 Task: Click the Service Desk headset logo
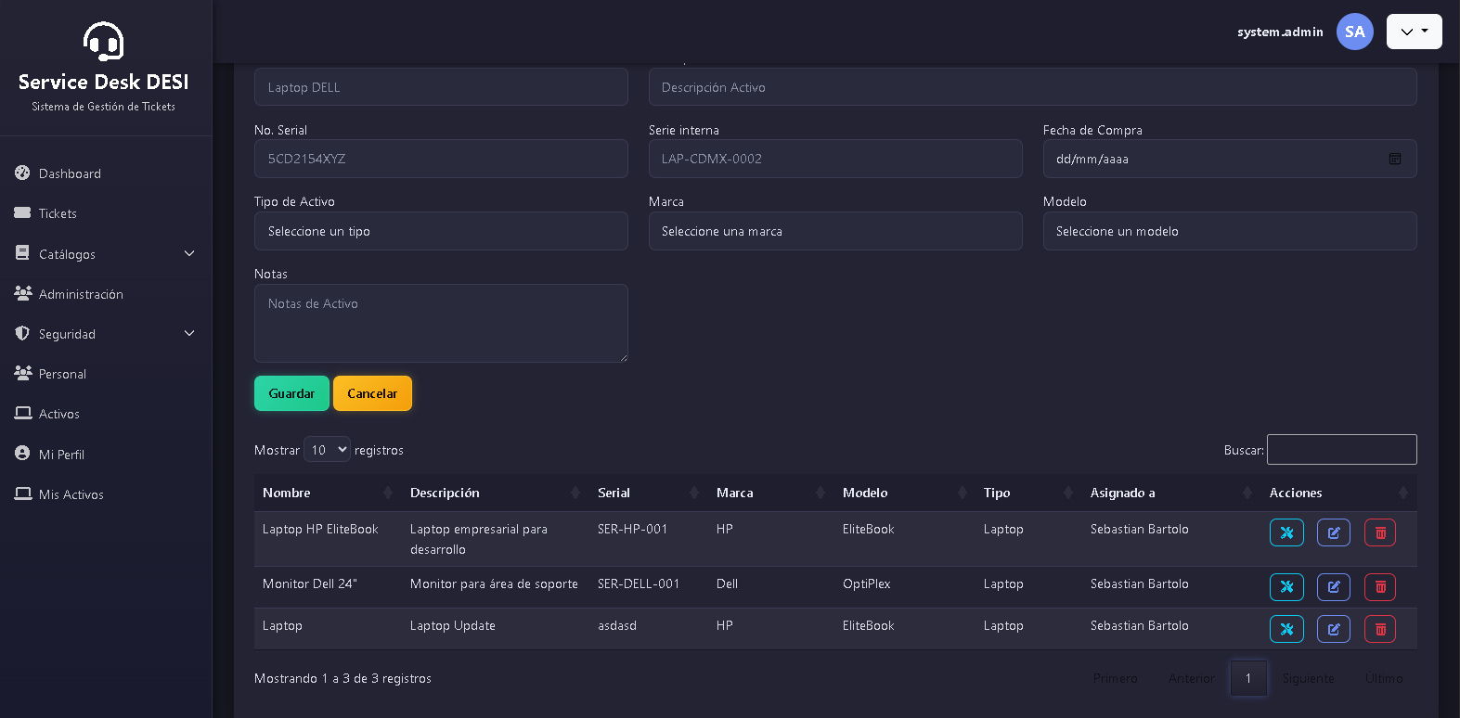point(103,42)
